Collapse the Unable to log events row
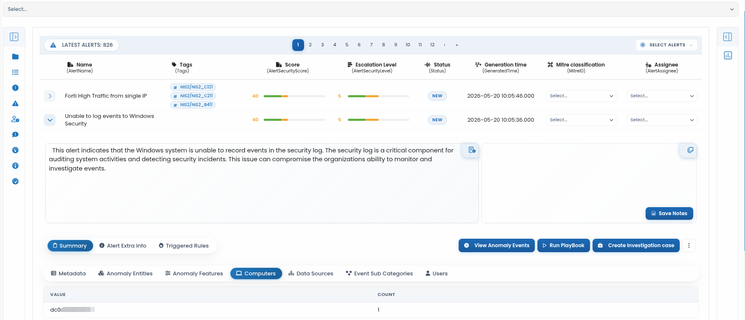Viewport: 745px width, 320px height. coord(50,120)
